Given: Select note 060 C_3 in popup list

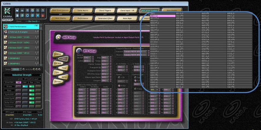Looking at the screenshot, I should [x=188, y=82].
